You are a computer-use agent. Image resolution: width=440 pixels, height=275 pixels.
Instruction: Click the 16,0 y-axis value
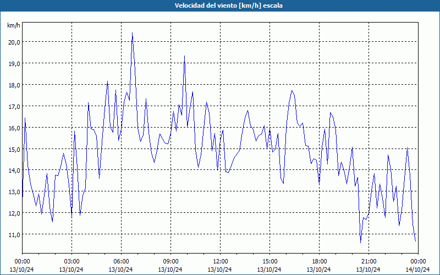[x=14, y=128]
